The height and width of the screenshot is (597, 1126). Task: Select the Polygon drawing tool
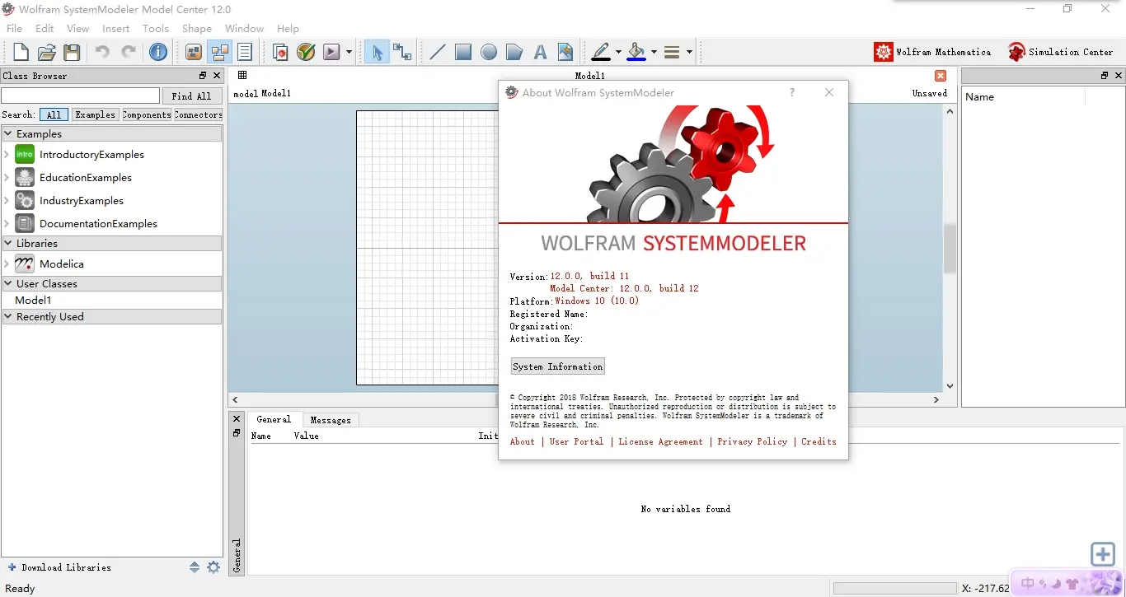(514, 53)
